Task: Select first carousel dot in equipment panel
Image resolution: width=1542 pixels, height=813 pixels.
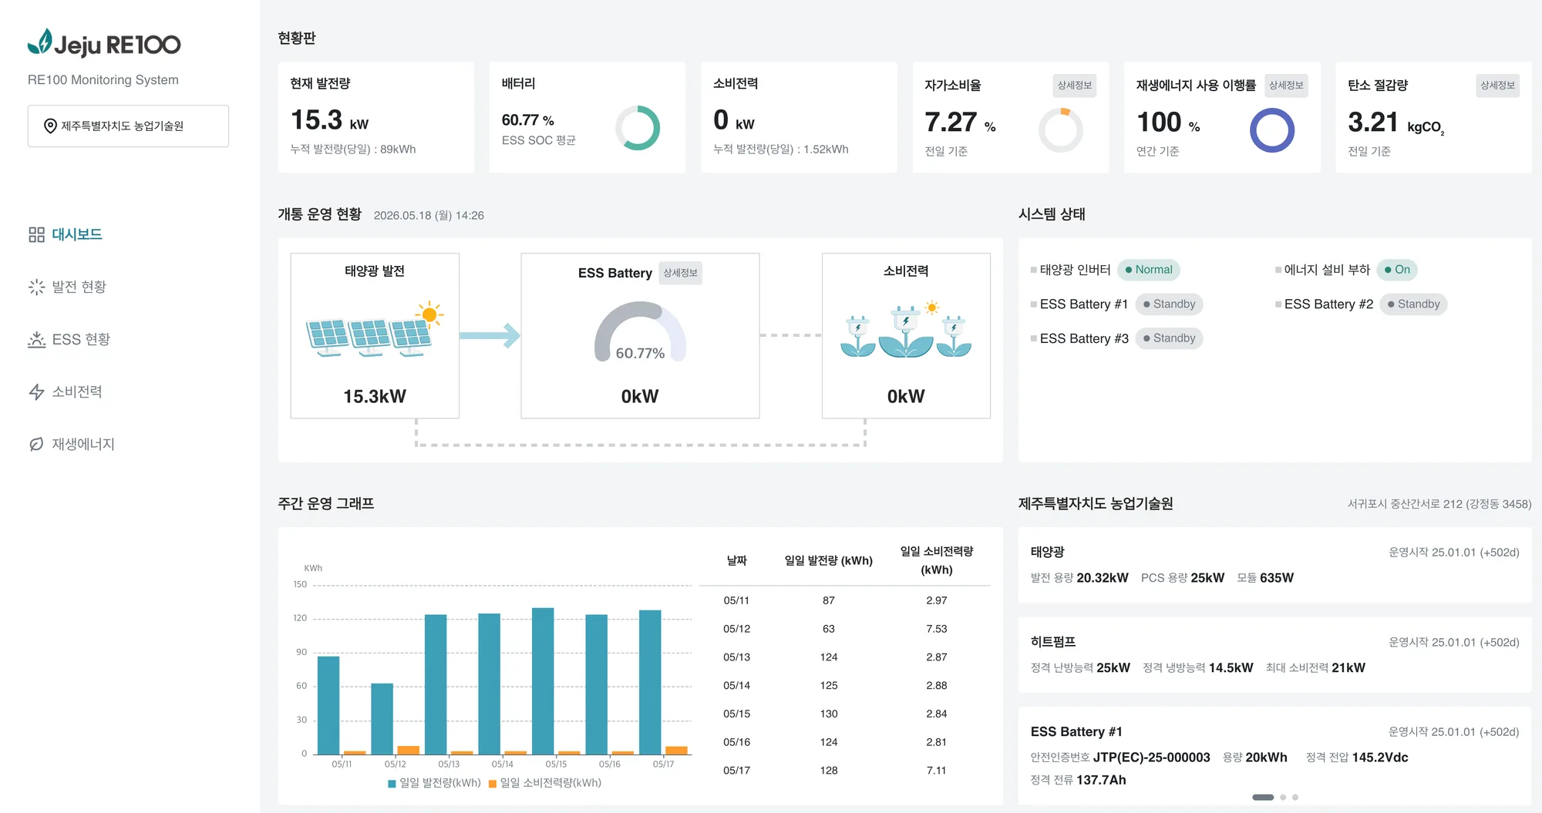Action: pos(1263,797)
